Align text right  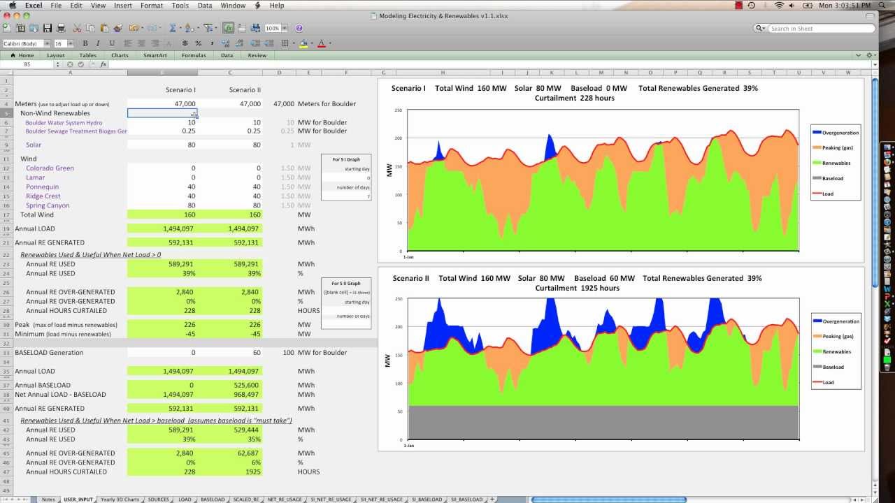pos(155,43)
